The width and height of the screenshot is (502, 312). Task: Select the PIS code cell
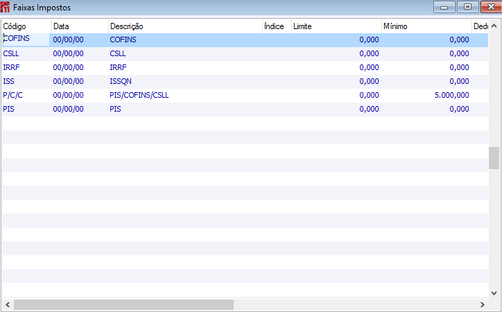coord(26,109)
